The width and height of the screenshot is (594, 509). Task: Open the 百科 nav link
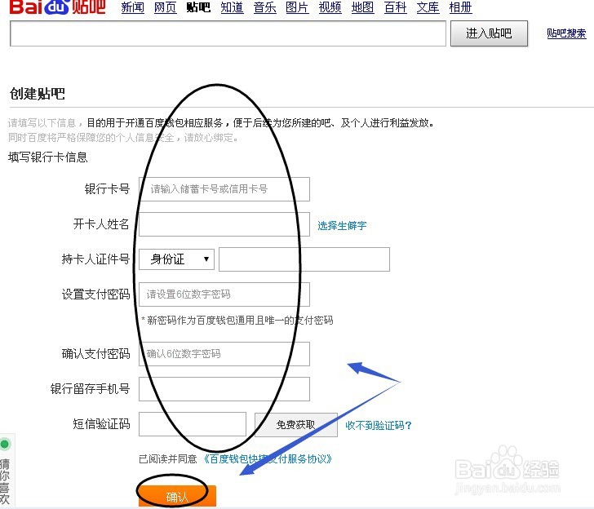[x=395, y=7]
